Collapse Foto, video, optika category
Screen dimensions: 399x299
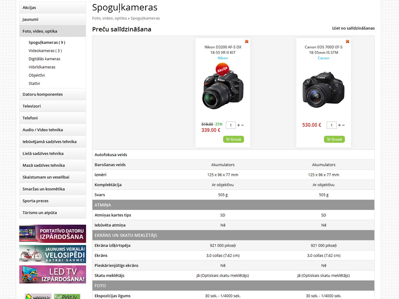pyautogui.click(x=52, y=31)
